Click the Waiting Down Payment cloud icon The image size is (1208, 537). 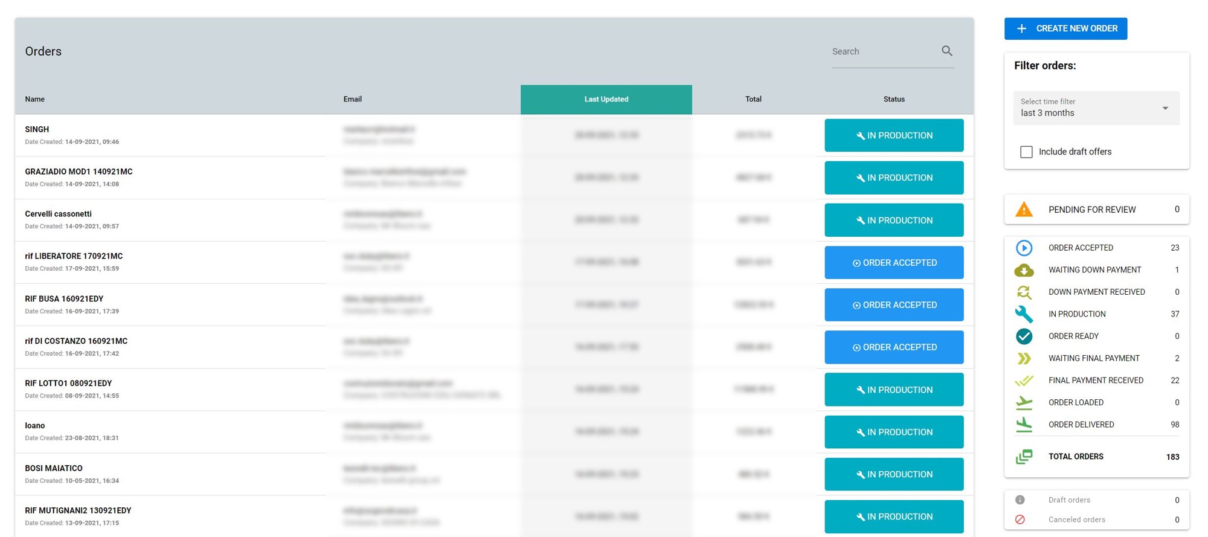pyautogui.click(x=1024, y=270)
